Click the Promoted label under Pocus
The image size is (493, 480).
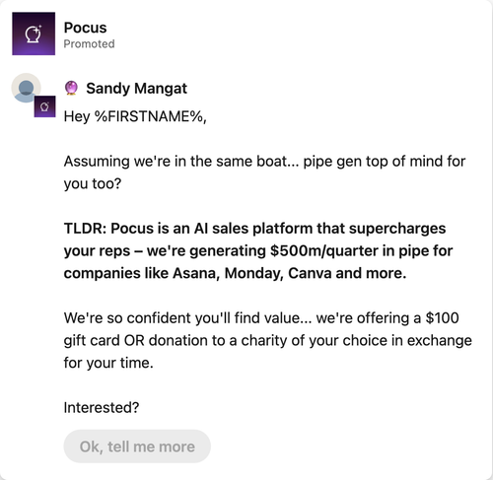[89, 43]
